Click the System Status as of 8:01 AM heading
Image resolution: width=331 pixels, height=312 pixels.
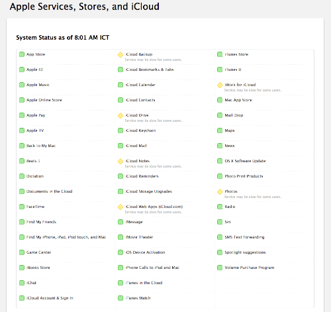(63, 38)
